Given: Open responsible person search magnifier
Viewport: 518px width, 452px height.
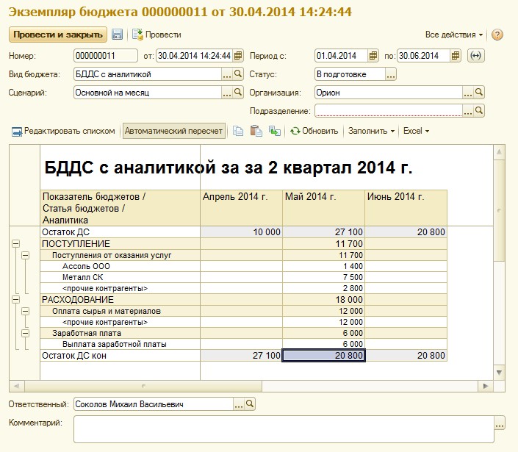Looking at the screenshot, I should [250, 403].
